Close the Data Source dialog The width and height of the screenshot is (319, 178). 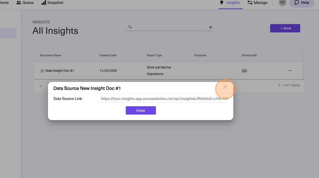click(x=225, y=87)
